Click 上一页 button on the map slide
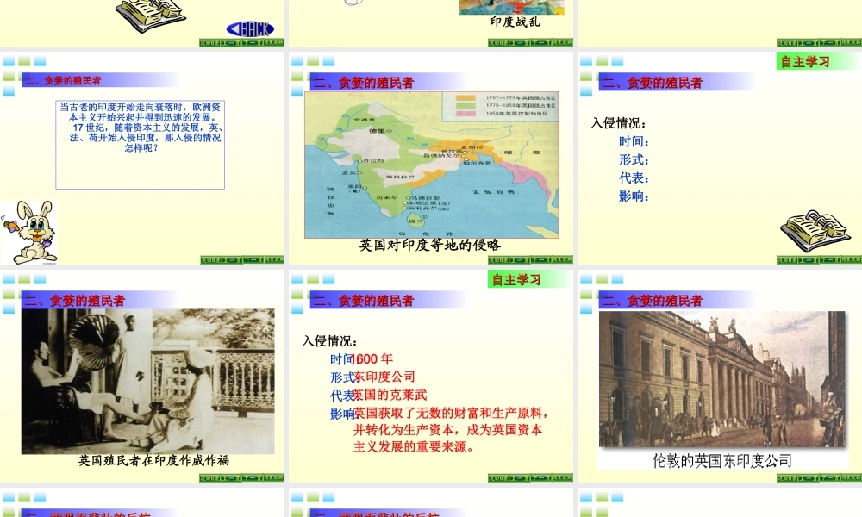The height and width of the screenshot is (517, 862). point(520,260)
